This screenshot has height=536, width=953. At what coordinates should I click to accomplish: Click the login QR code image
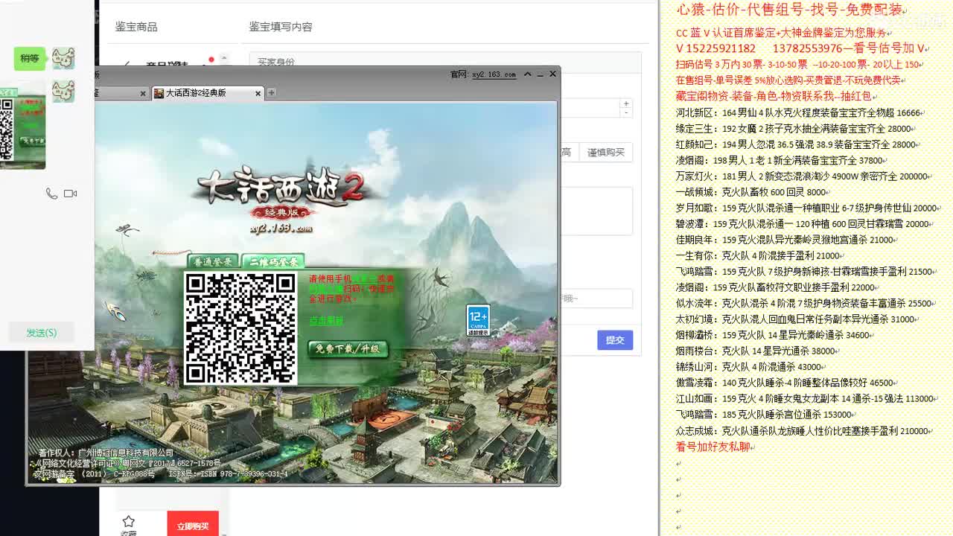[x=240, y=328]
